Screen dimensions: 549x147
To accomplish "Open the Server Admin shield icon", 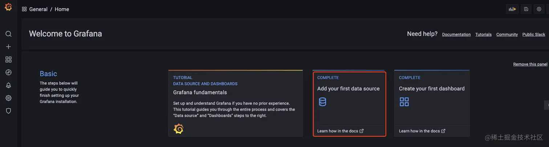I will point(8,111).
